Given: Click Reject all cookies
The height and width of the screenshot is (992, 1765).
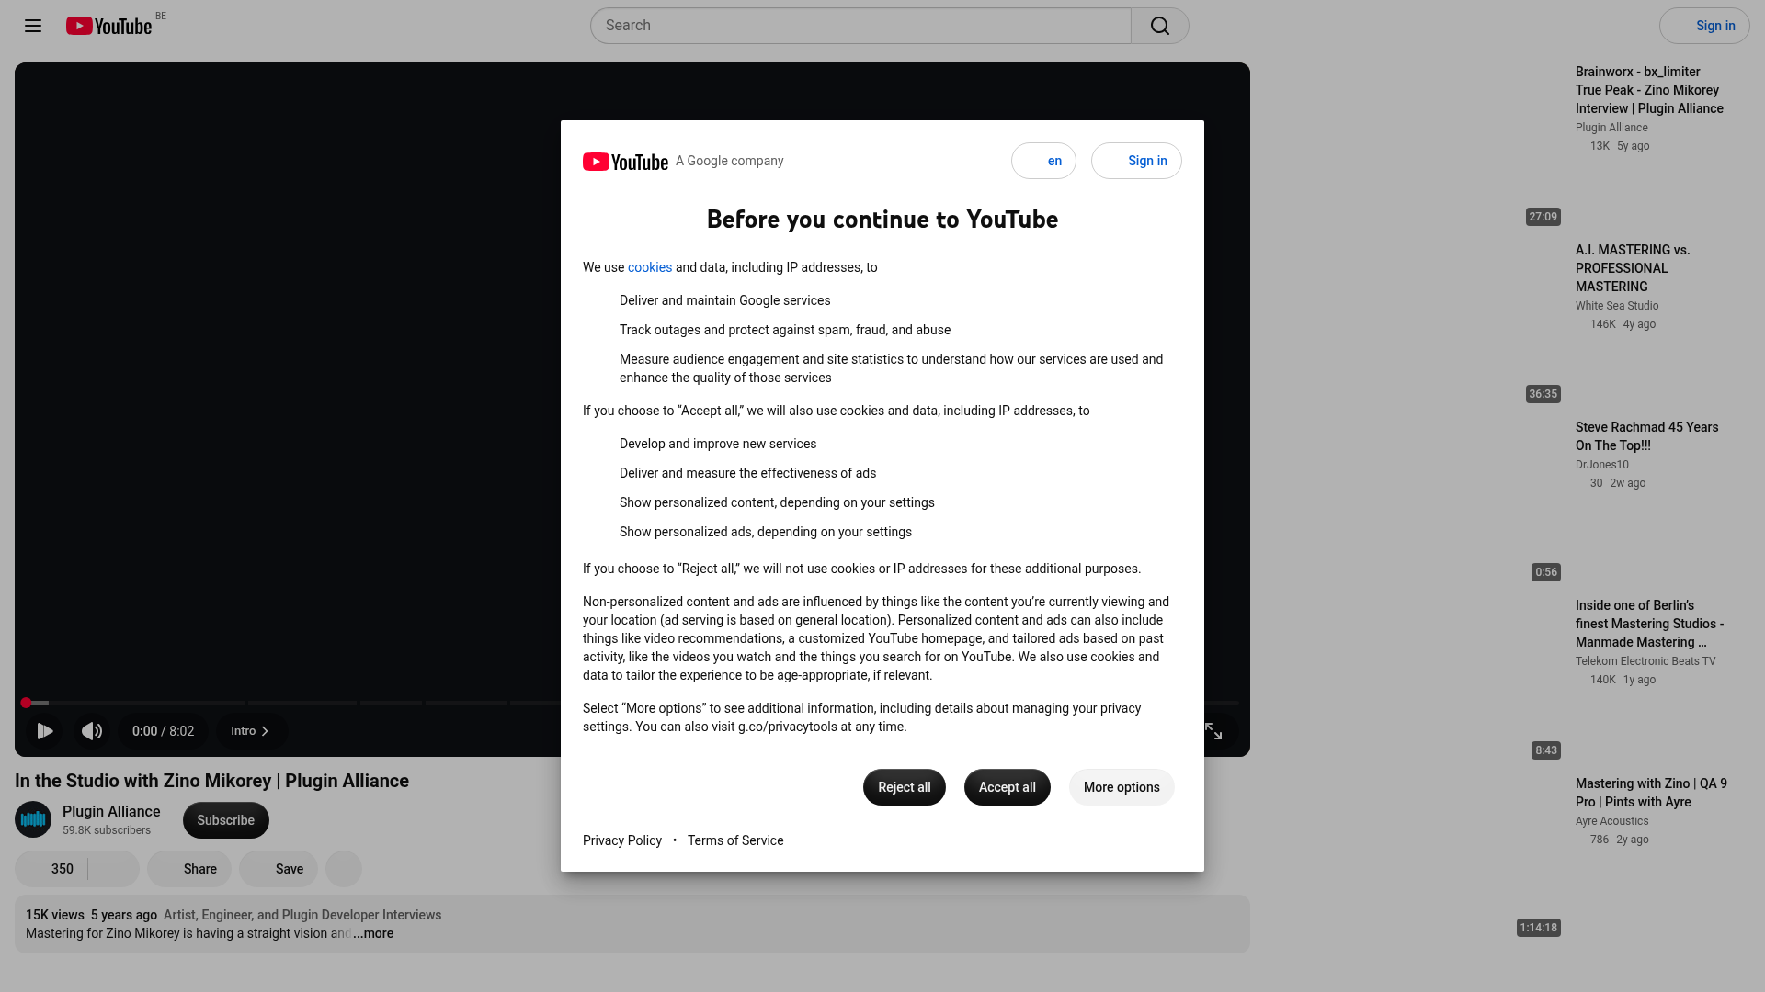Looking at the screenshot, I should pyautogui.click(x=905, y=787).
